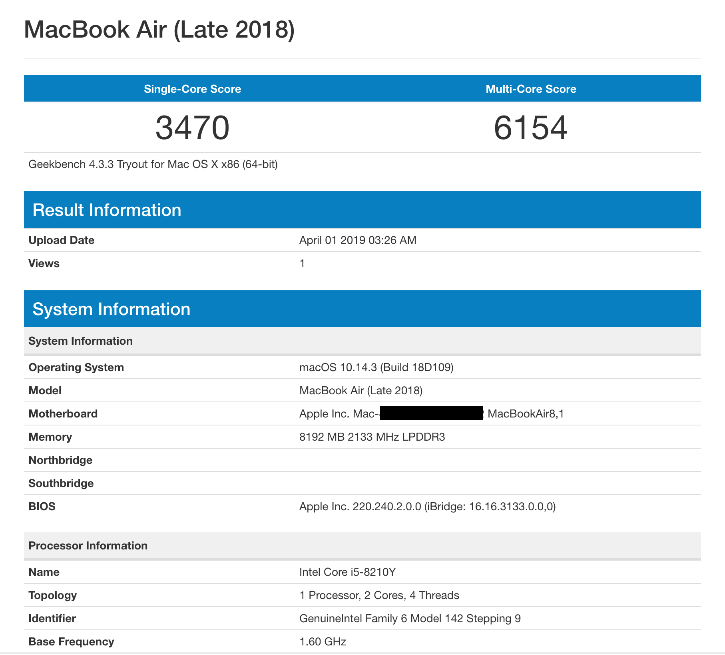Select GenuineIntel Family 6 Model 142 value
The height and width of the screenshot is (655, 725).
[410, 619]
